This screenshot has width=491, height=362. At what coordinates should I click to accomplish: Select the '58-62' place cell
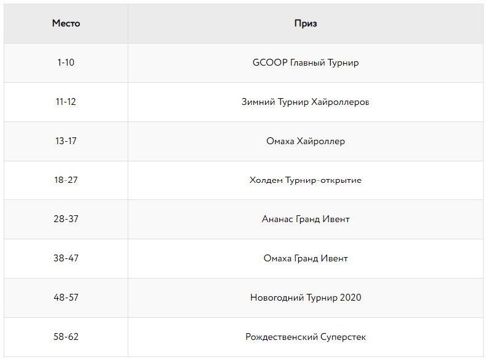(x=66, y=337)
